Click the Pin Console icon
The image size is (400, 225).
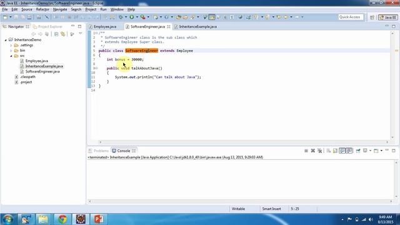click(x=358, y=151)
